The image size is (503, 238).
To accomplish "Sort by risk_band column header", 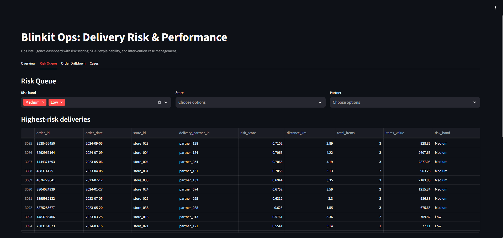I will coord(456,133).
